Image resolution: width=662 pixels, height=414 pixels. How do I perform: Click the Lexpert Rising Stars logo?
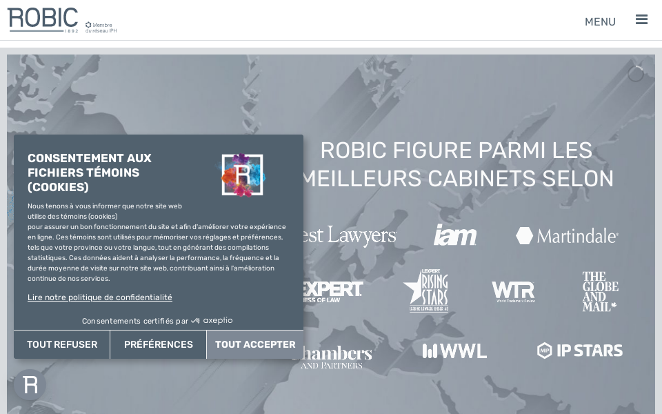[x=425, y=291]
